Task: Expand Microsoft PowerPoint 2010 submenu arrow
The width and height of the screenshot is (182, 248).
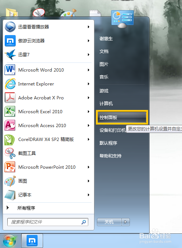Action: [89, 167]
